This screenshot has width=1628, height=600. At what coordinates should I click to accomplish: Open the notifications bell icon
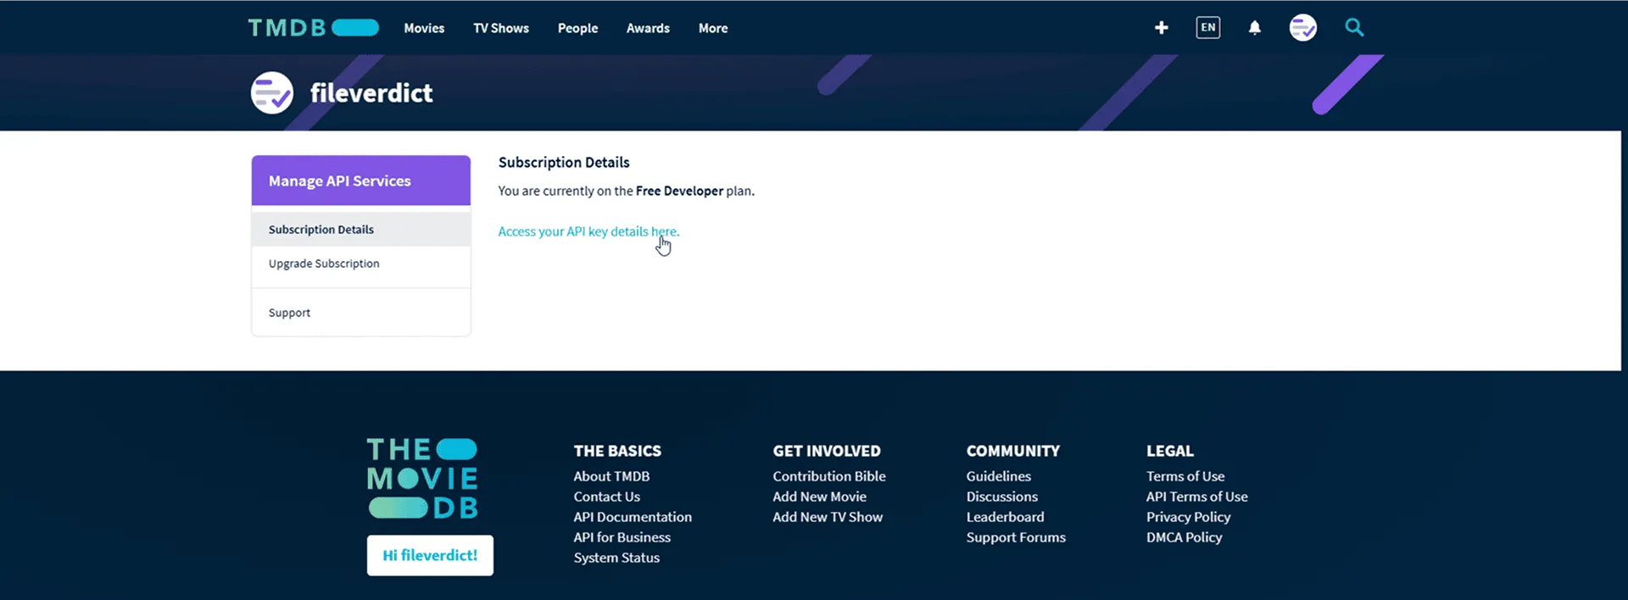[1255, 28]
